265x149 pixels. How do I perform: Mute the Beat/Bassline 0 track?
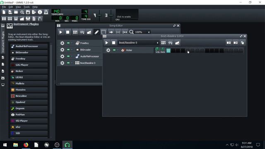68,63
